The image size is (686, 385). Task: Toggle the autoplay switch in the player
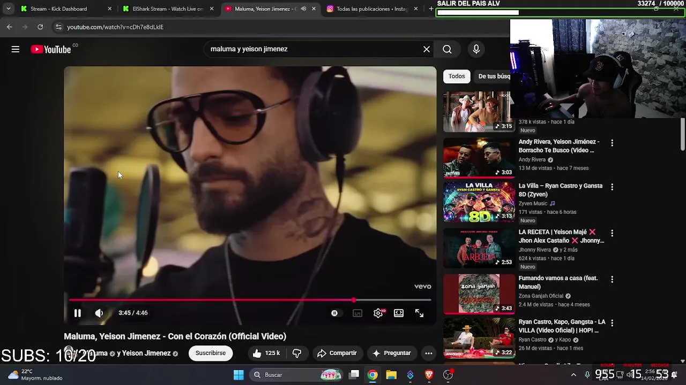(x=334, y=313)
